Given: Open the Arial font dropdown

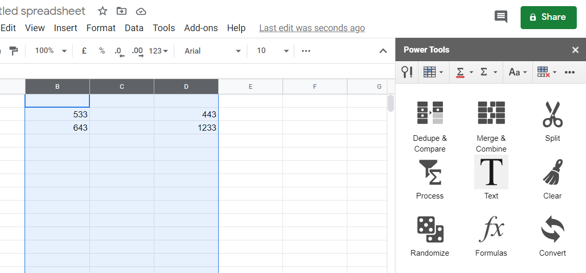Looking at the screenshot, I should pos(213,51).
